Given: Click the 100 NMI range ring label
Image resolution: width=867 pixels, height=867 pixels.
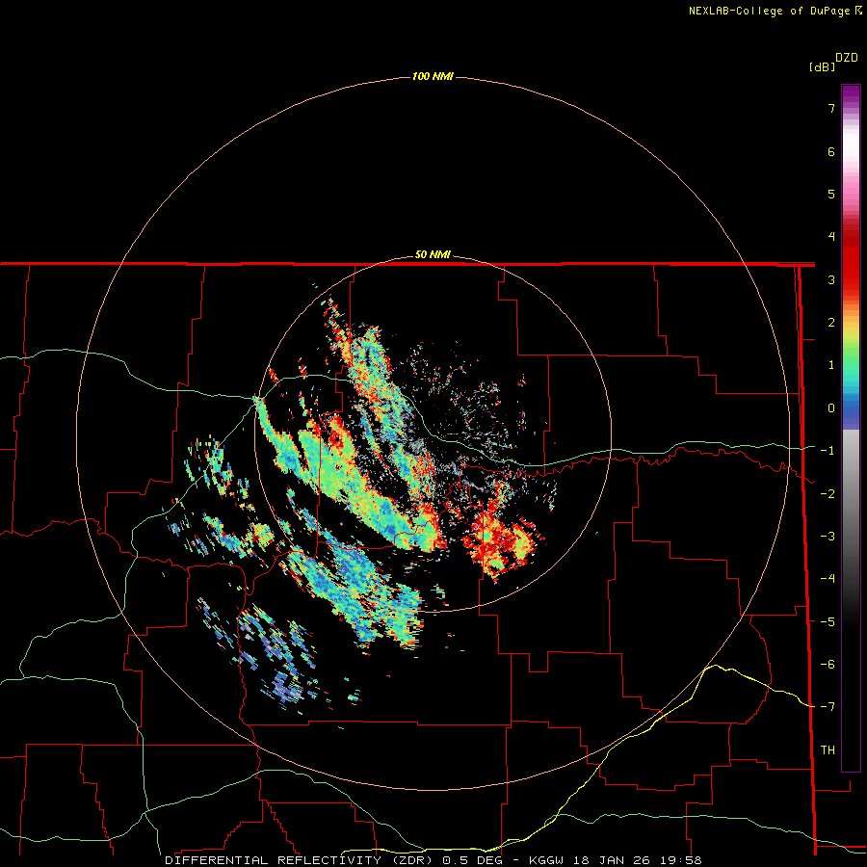Looking at the screenshot, I should [433, 76].
